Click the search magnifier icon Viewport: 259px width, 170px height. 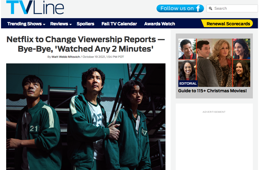pos(210,8)
